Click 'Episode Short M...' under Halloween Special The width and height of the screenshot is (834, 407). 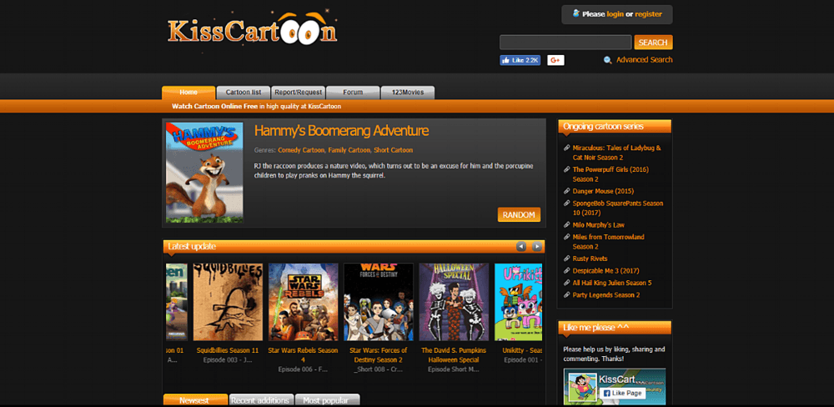[x=454, y=369]
